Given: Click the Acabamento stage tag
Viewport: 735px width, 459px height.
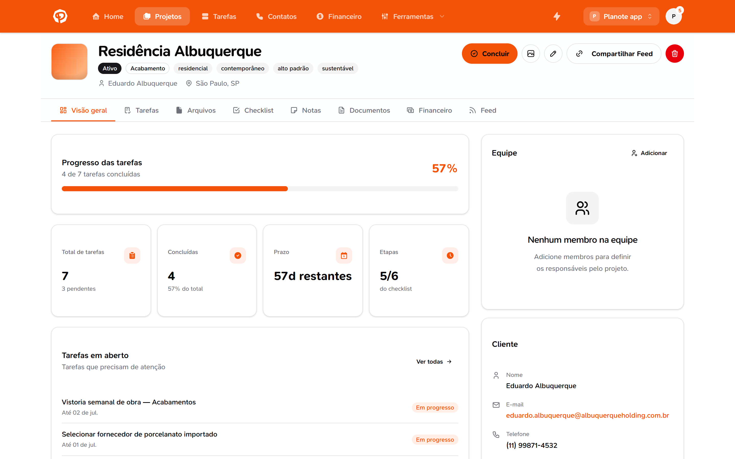Looking at the screenshot, I should (x=148, y=68).
